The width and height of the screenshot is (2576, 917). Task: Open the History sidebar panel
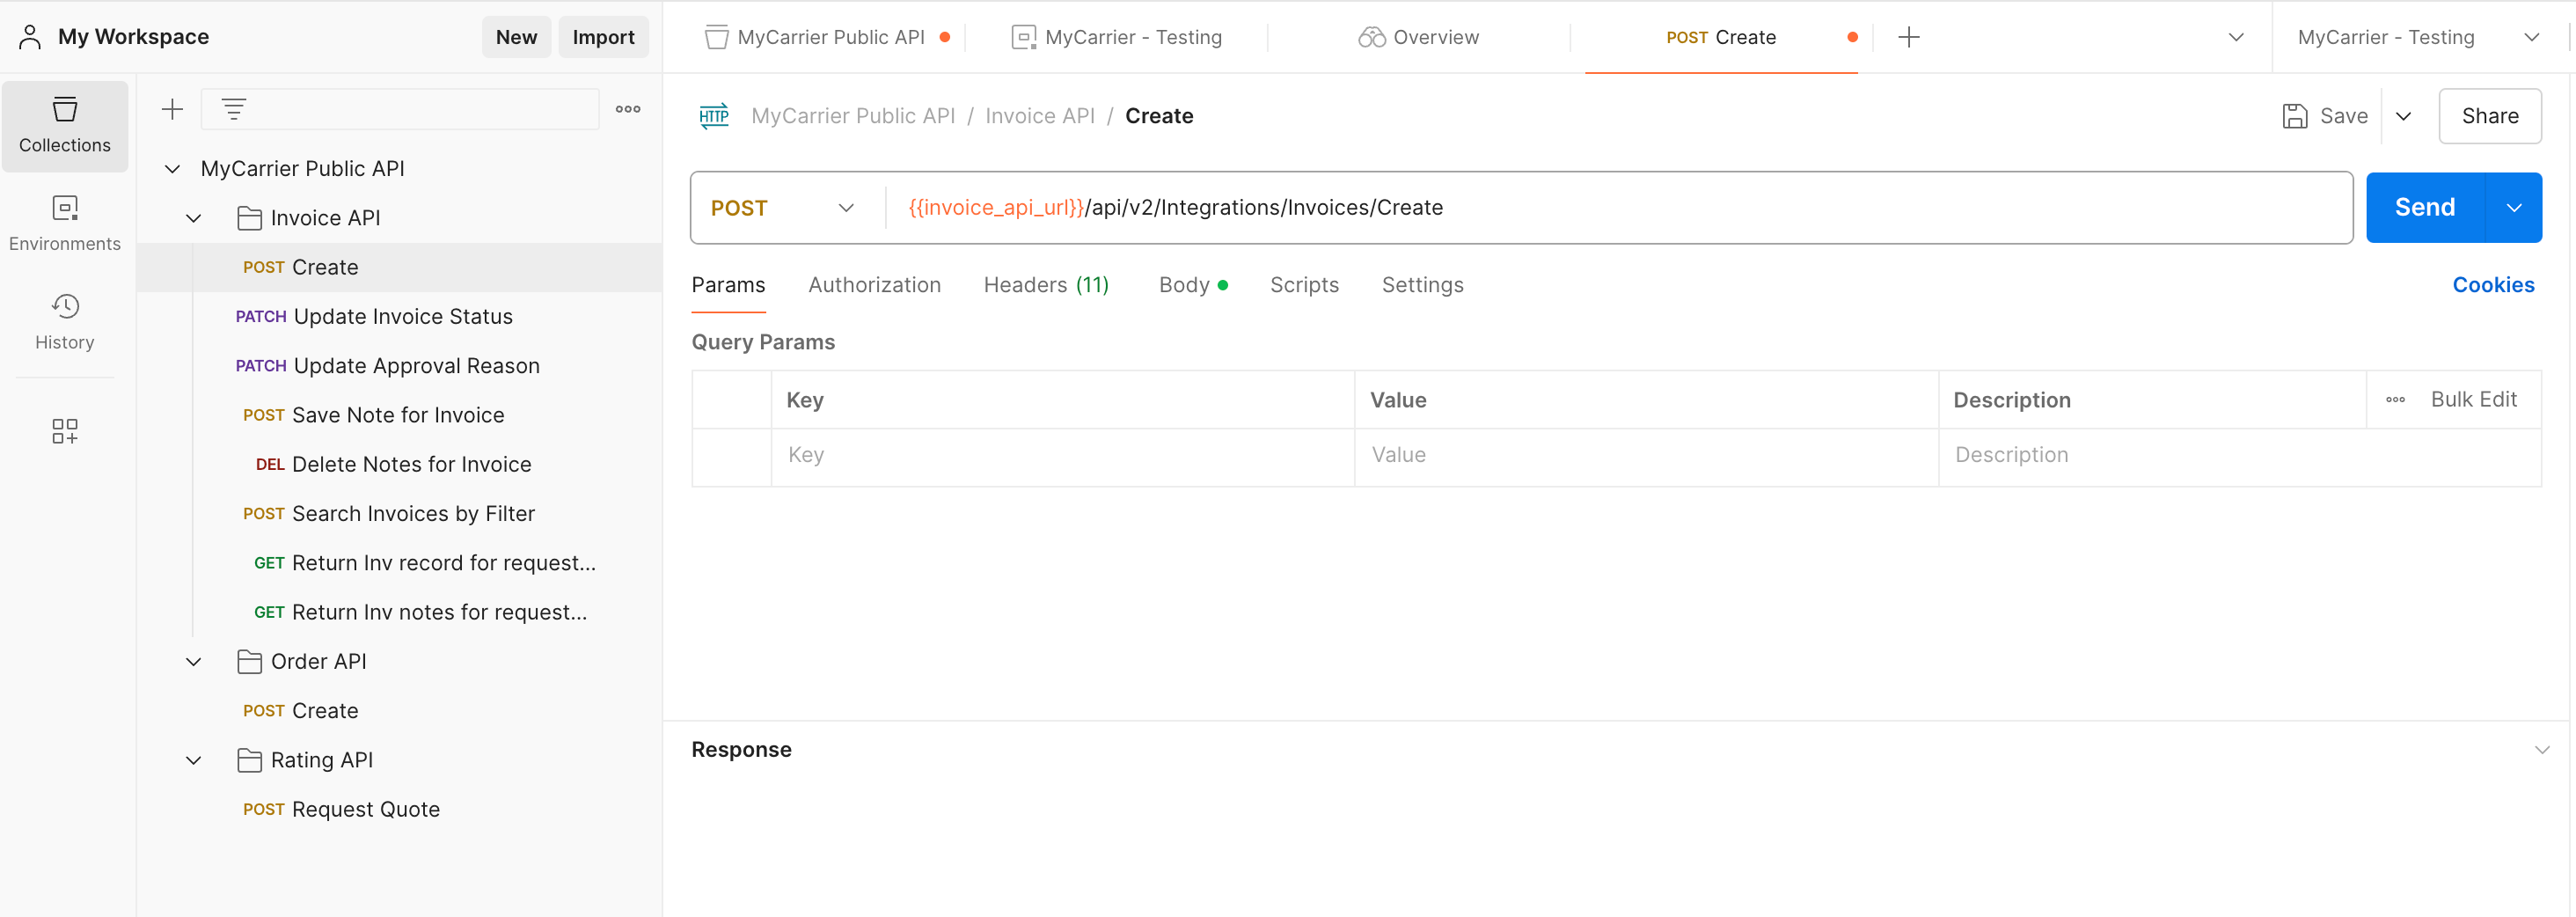[x=65, y=321]
